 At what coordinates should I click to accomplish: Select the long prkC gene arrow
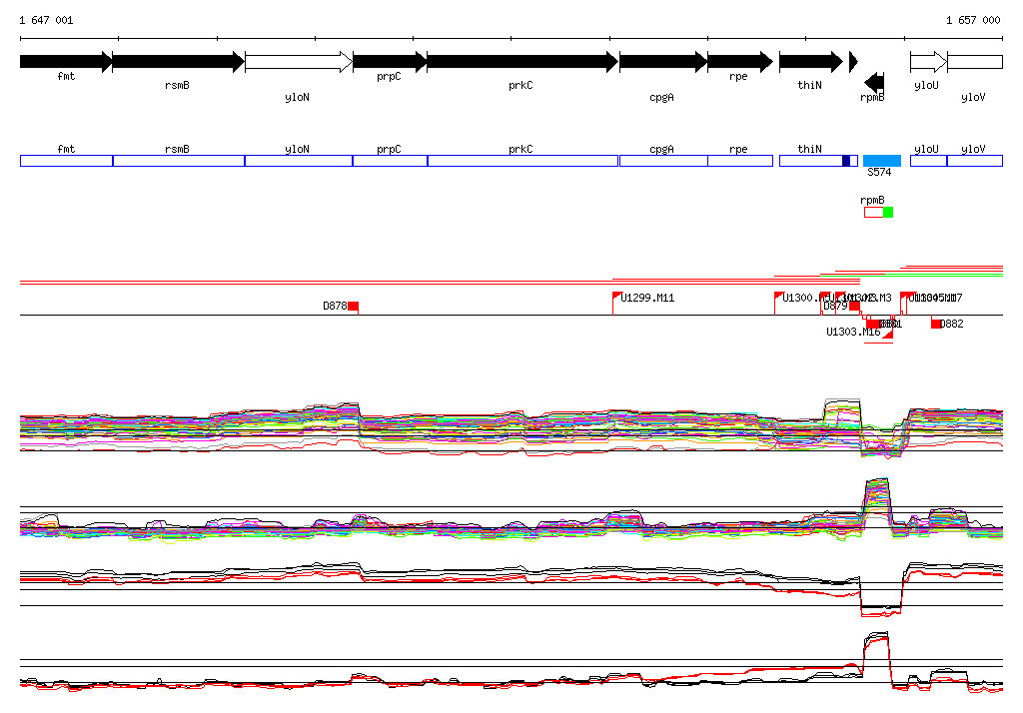(x=522, y=62)
